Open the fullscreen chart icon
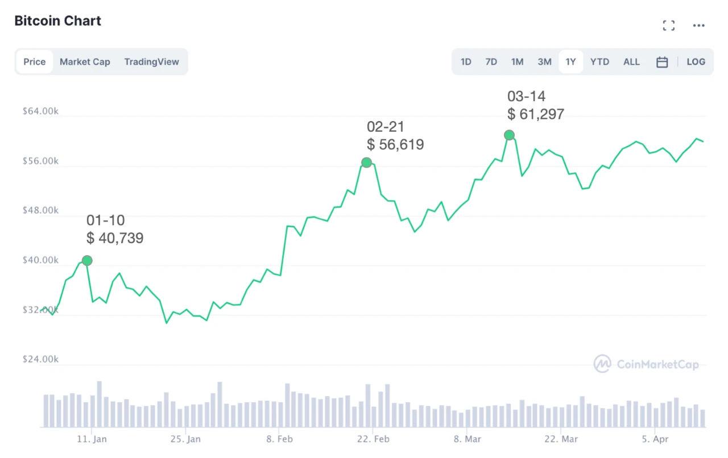 click(669, 26)
